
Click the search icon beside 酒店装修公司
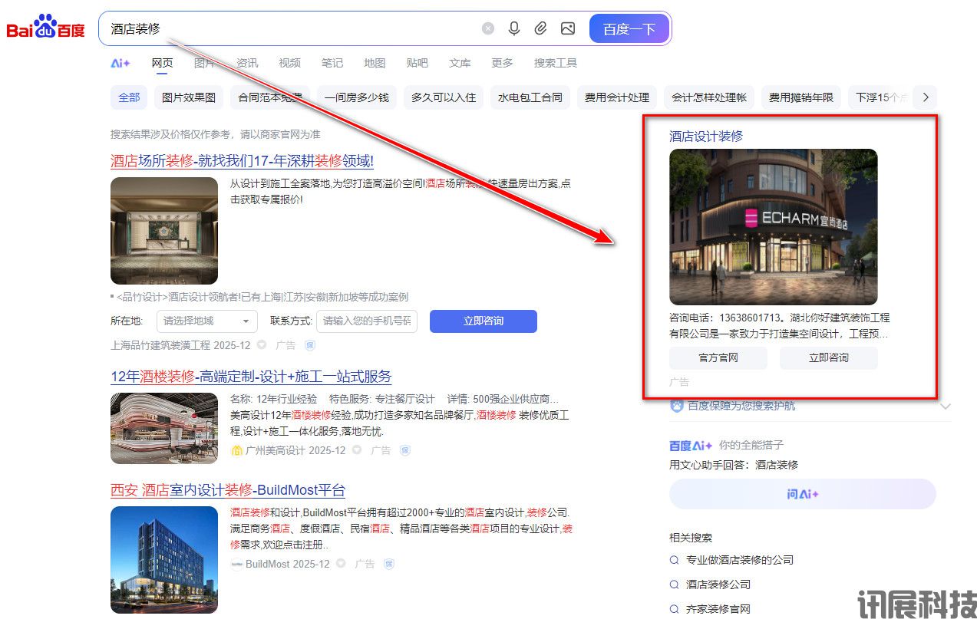coord(675,584)
